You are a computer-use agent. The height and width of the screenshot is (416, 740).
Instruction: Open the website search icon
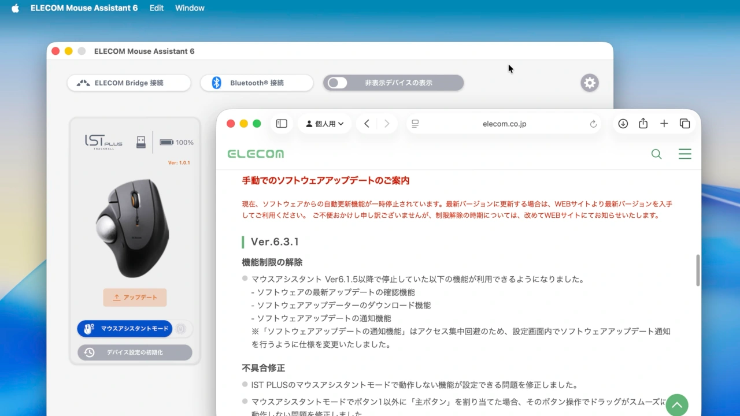[x=656, y=154]
